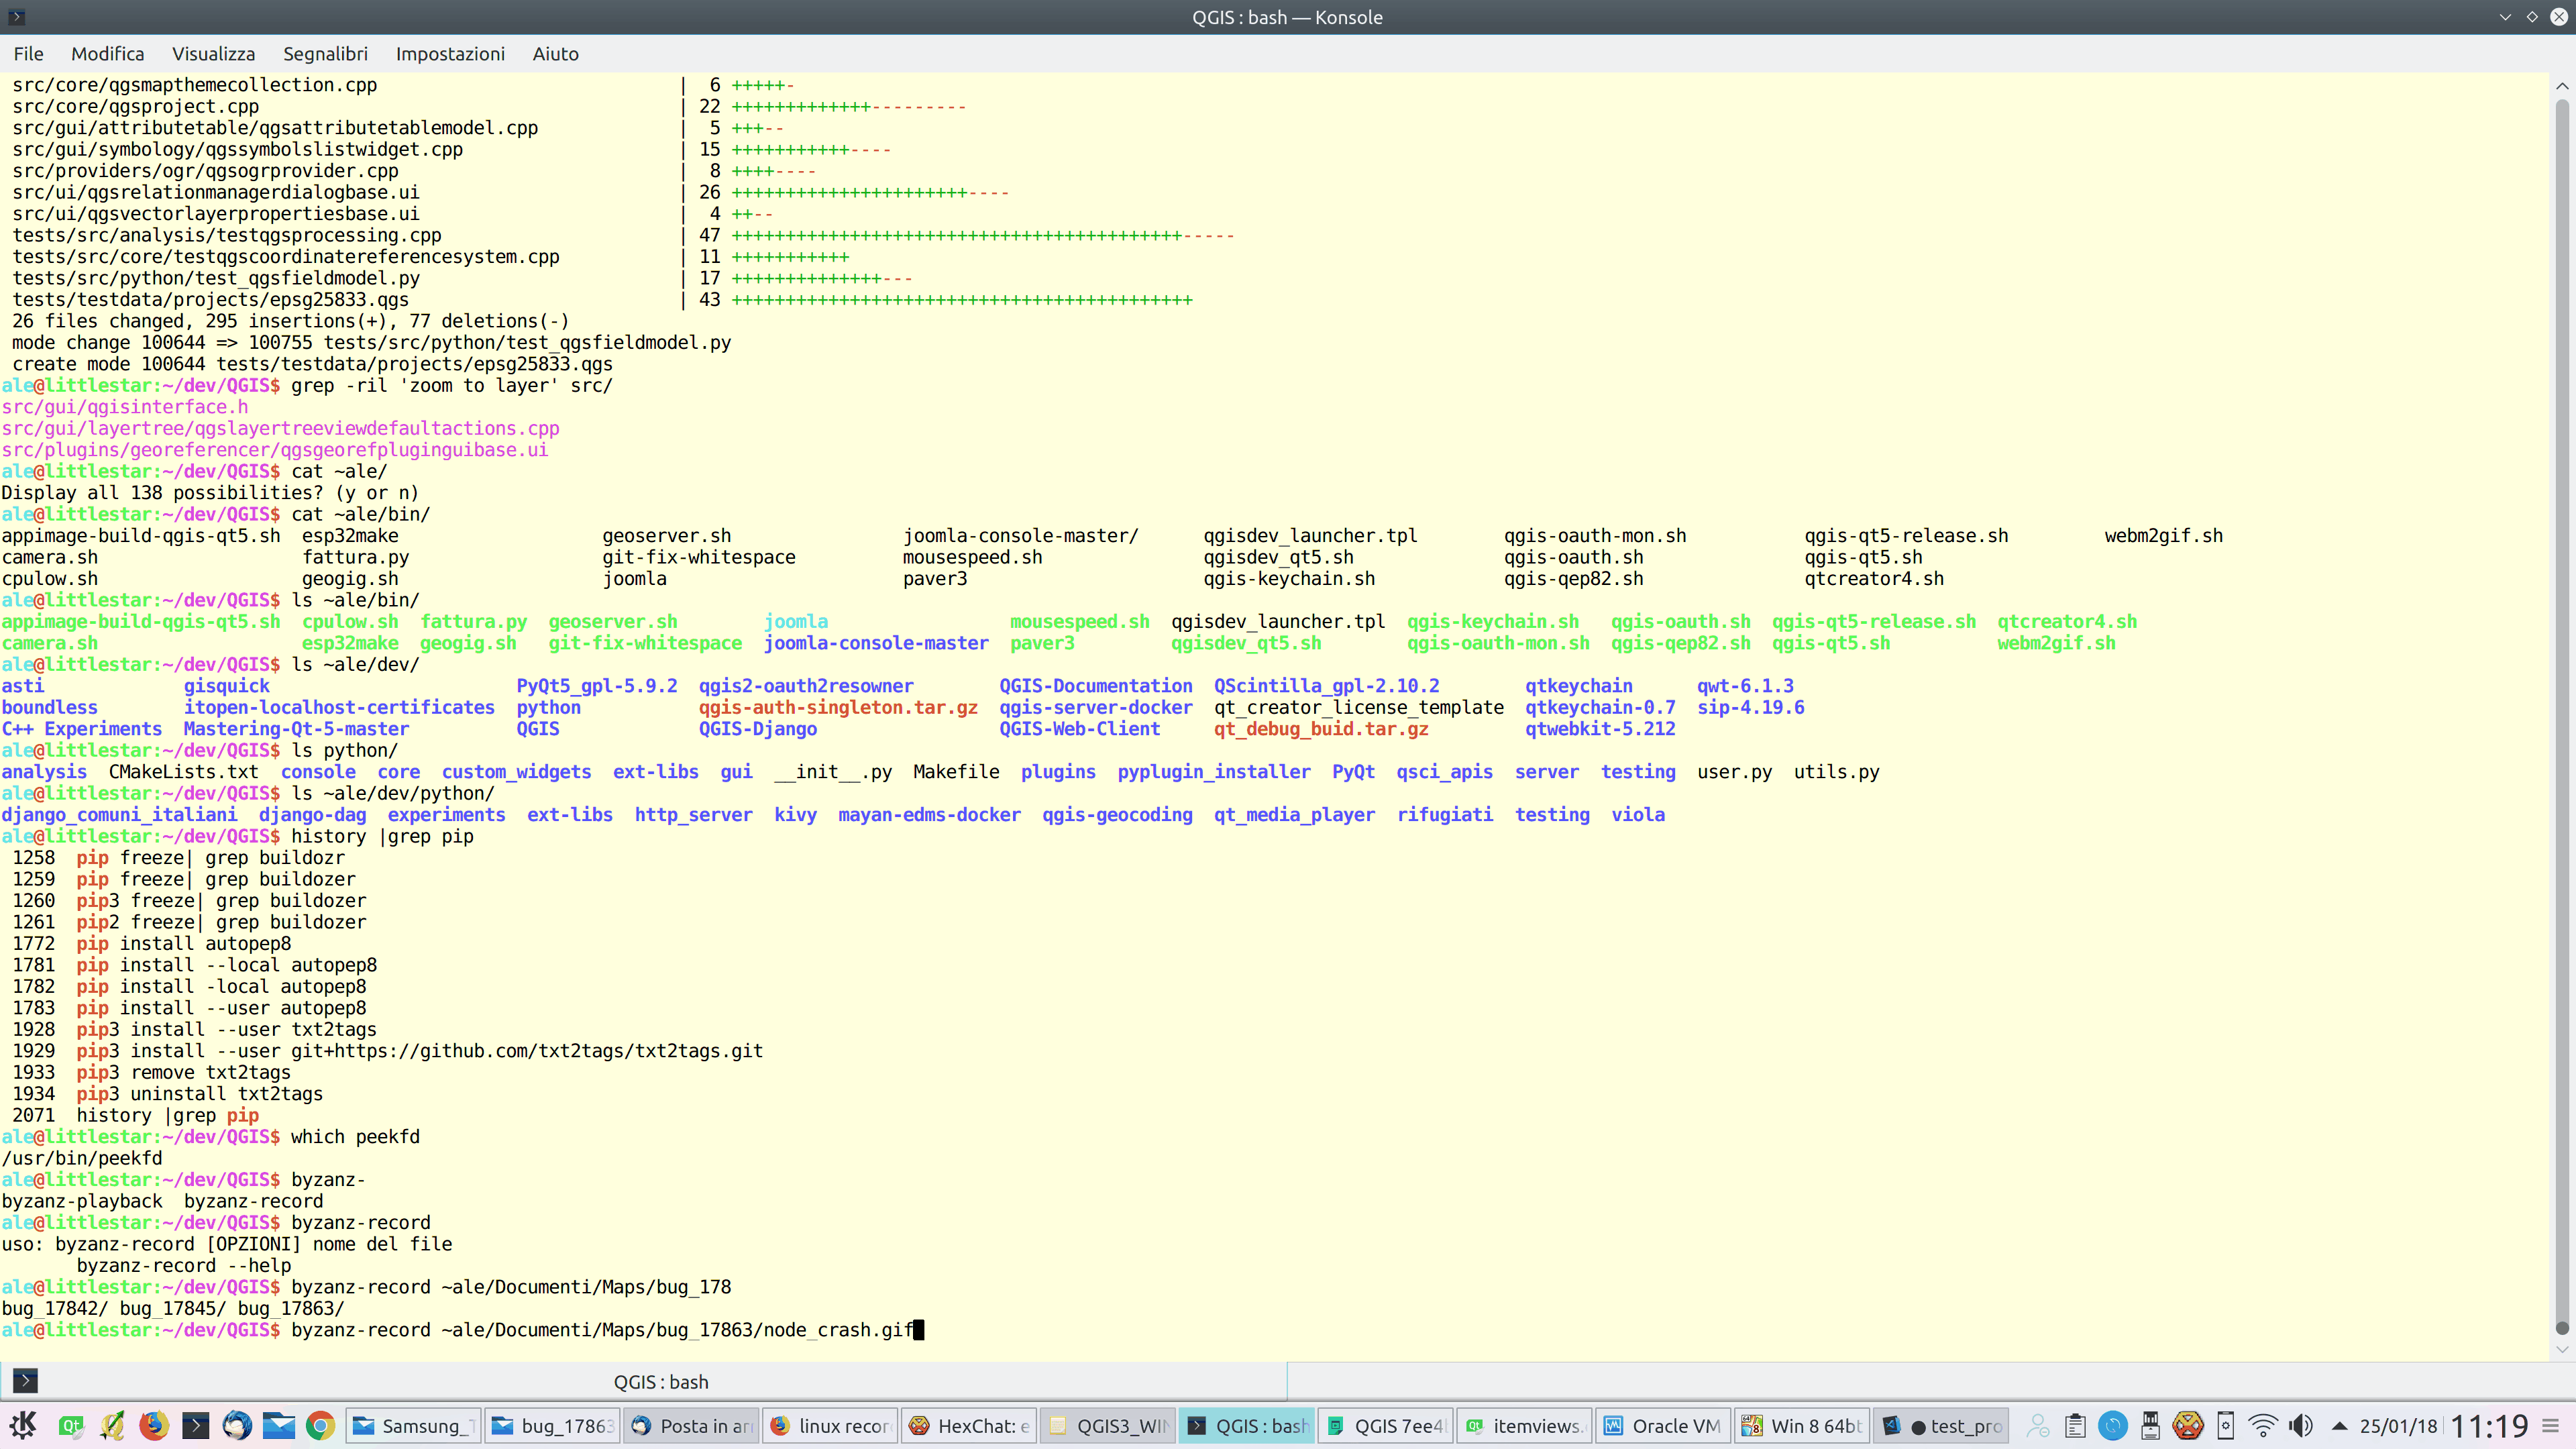This screenshot has height=1449, width=2576.
Task: Open Firefox from the panel launcher
Action: pyautogui.click(x=153, y=1425)
